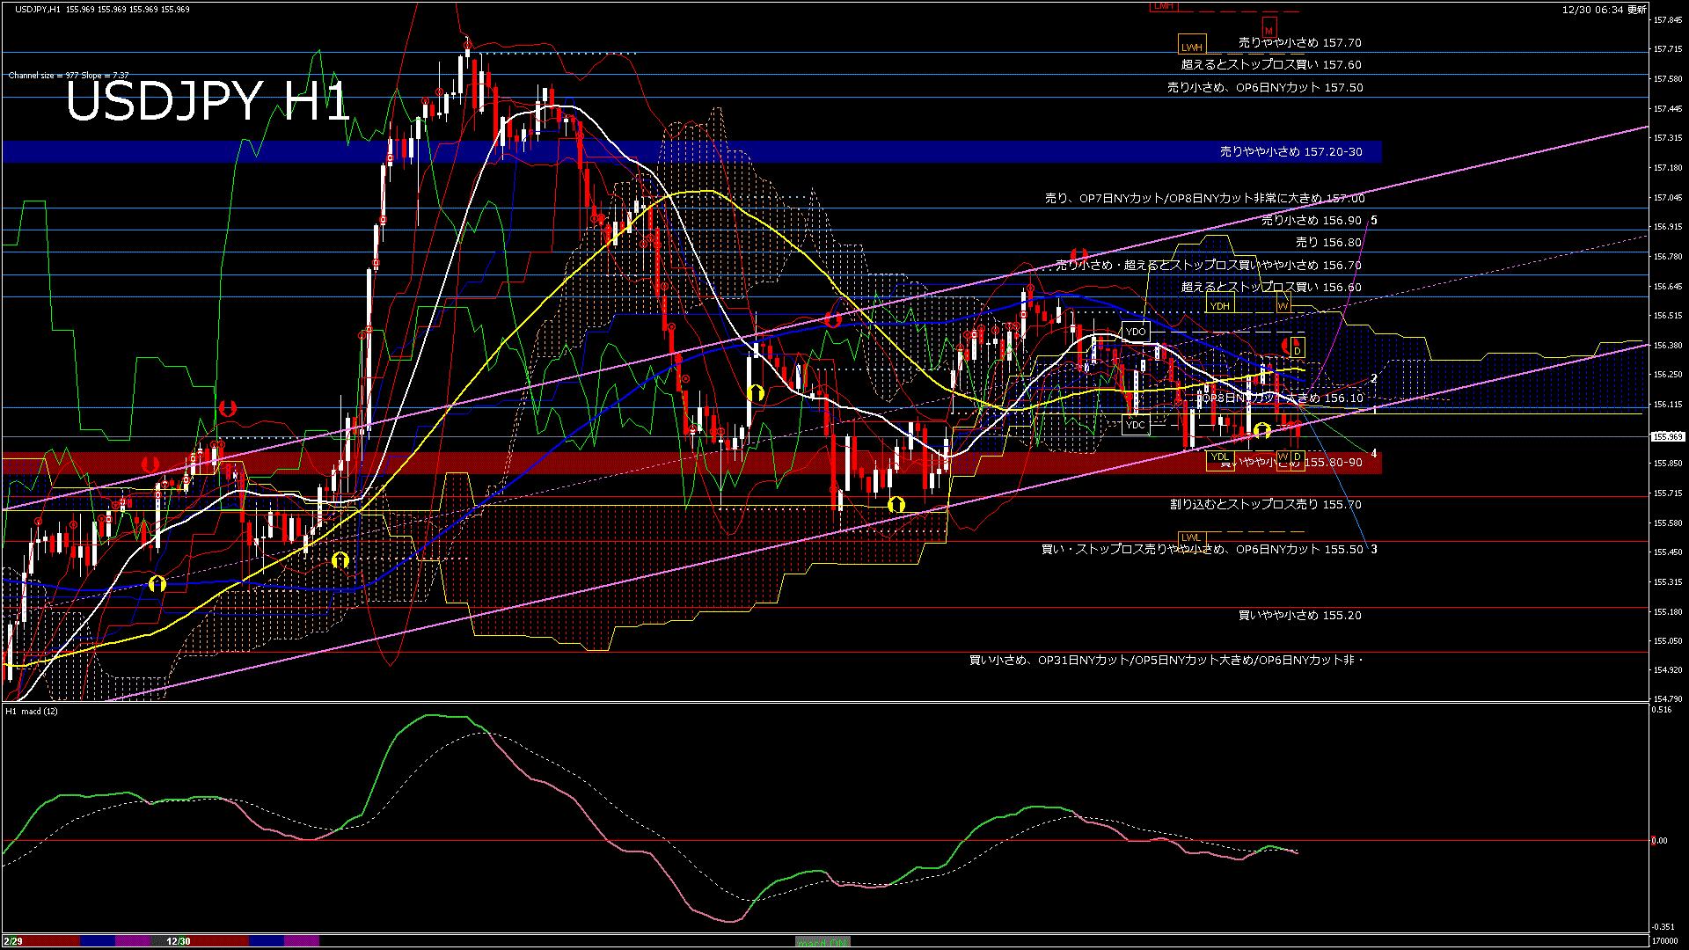1689x950 pixels.
Task: Click the YDO yesterday-open label box
Action: pyautogui.click(x=1136, y=332)
